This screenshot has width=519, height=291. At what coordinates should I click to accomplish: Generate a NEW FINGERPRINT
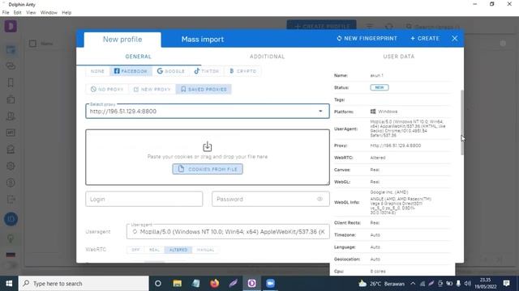tap(367, 38)
